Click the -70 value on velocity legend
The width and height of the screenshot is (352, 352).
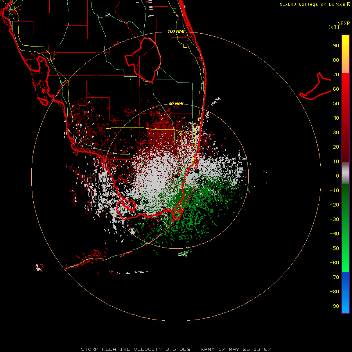(x=334, y=277)
